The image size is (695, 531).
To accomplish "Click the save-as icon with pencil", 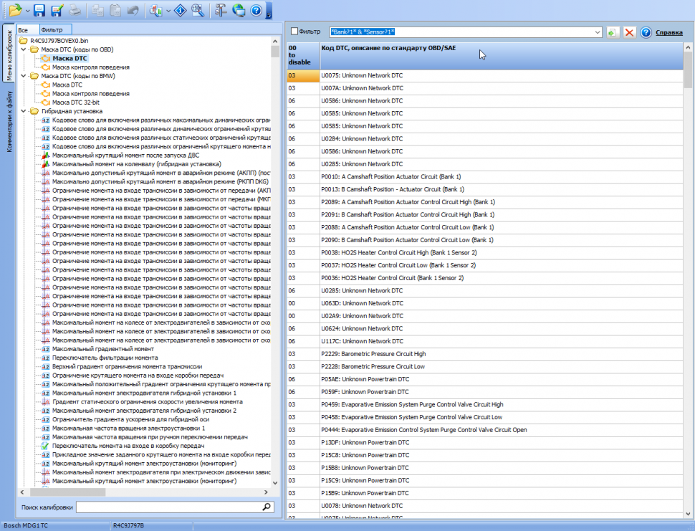I will tap(57, 10).
